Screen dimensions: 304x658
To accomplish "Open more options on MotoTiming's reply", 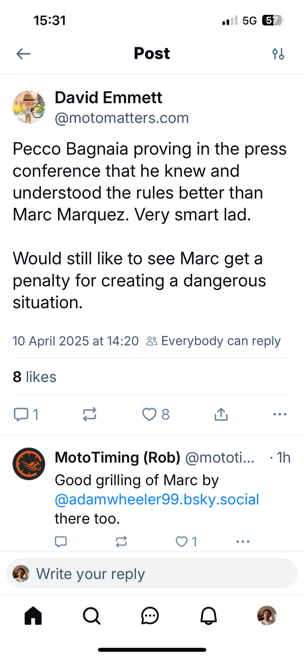I will click(x=243, y=542).
